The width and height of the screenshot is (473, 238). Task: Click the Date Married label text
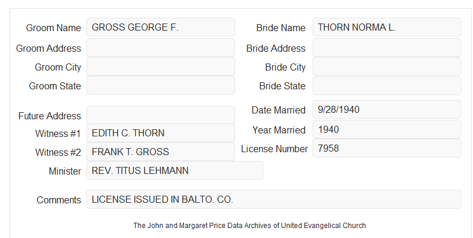click(279, 110)
